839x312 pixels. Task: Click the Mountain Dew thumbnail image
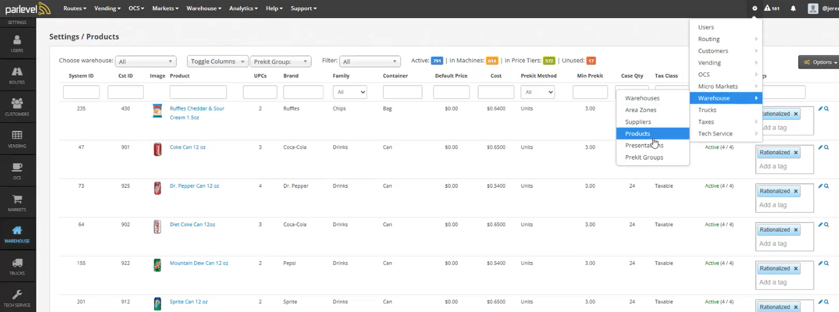click(158, 265)
